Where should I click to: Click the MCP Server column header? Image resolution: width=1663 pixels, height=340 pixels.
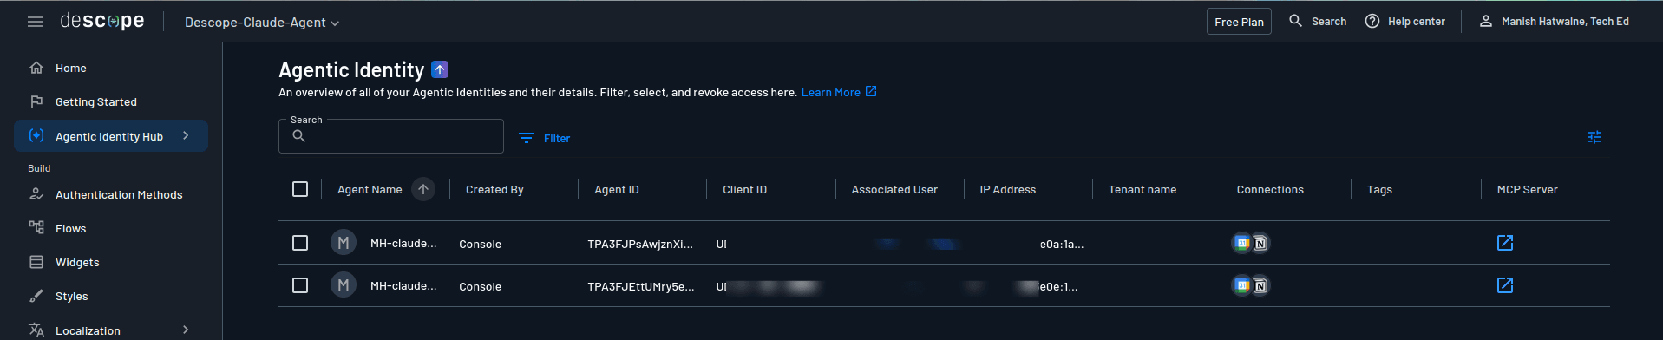click(1528, 189)
